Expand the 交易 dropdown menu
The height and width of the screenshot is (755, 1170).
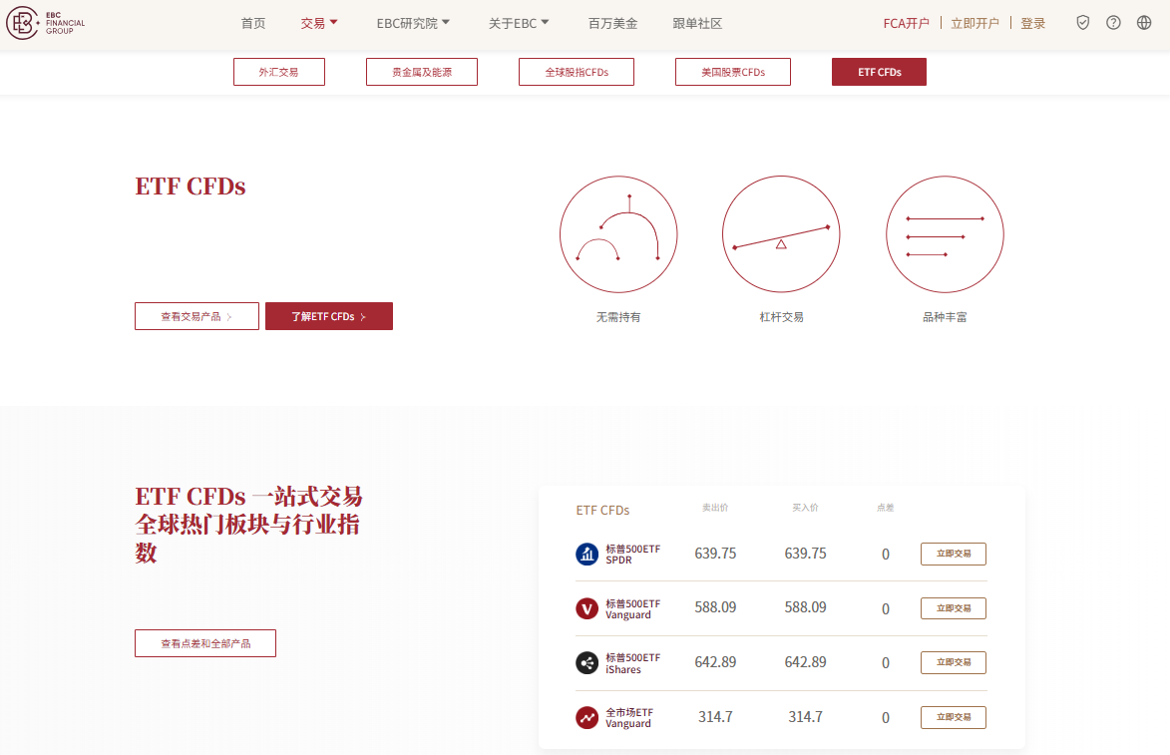pos(319,23)
